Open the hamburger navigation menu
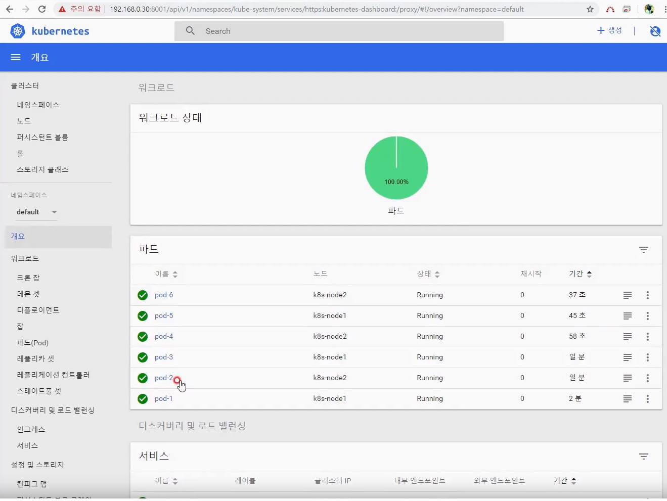Screen dimensions: 667x501 tap(16, 57)
